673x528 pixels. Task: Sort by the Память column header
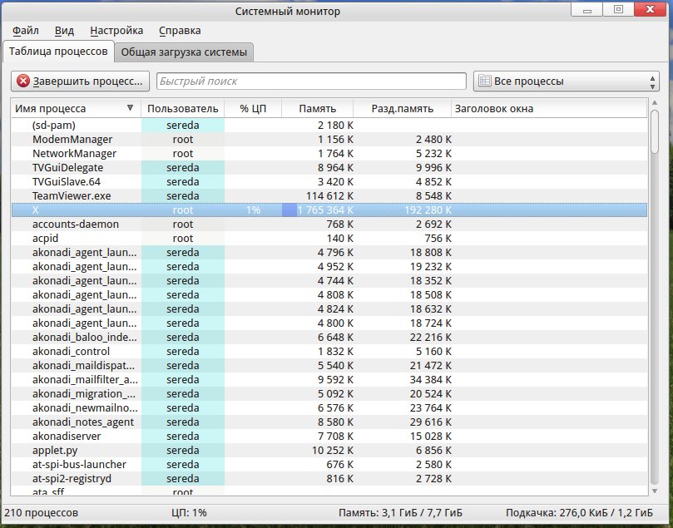(318, 109)
